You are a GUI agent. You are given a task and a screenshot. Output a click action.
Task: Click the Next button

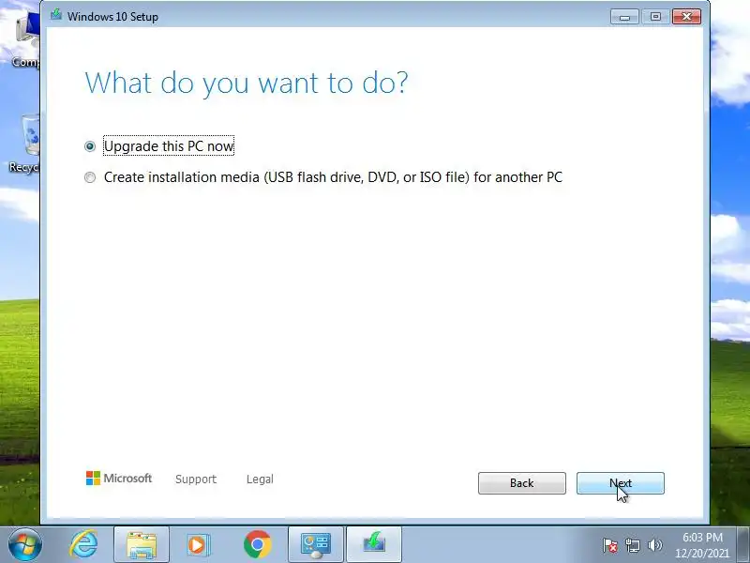point(621,483)
